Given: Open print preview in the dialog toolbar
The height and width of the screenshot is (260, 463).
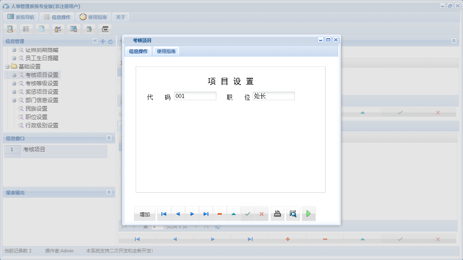Looking at the screenshot, I should [293, 213].
